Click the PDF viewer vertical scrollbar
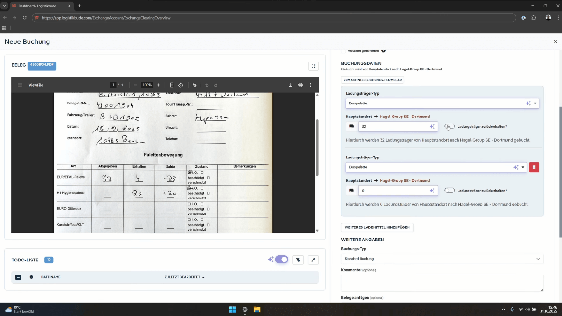This screenshot has height=316, width=562. [317, 147]
